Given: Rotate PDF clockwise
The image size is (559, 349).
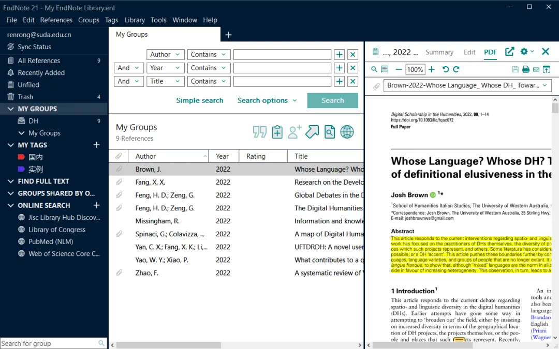Looking at the screenshot, I should 457,69.
